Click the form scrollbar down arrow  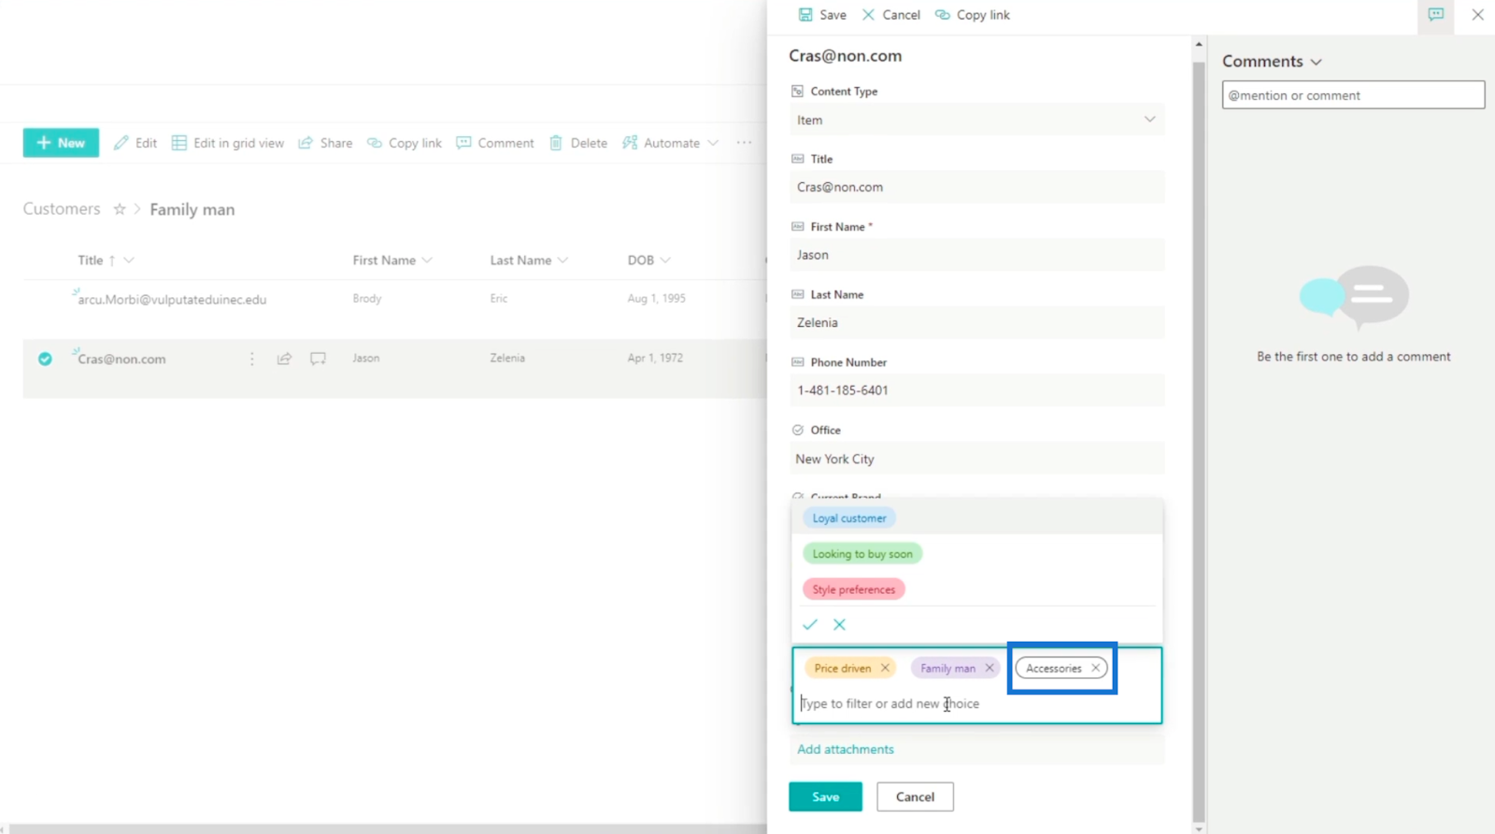pyautogui.click(x=1199, y=828)
